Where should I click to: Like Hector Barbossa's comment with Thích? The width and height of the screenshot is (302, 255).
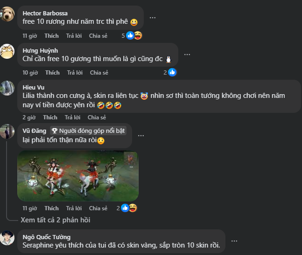point(51,36)
